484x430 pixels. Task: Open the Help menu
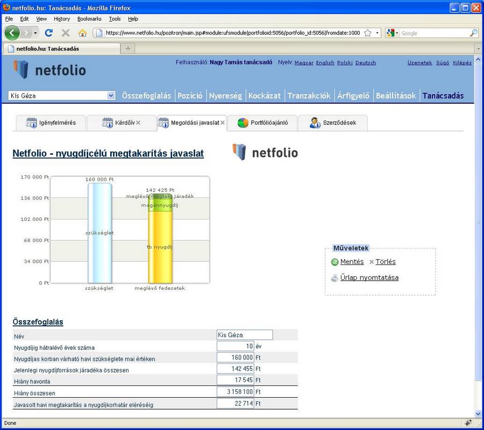click(133, 19)
